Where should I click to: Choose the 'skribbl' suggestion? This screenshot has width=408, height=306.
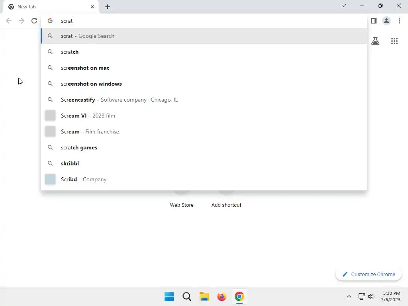click(204, 163)
